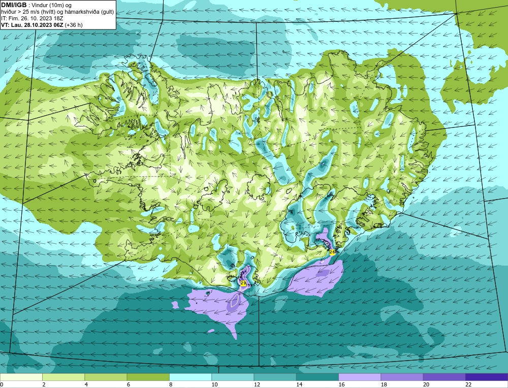The image size is (508, 388).
Task: Click the DMI/IGB title text
Action: tap(14, 5)
